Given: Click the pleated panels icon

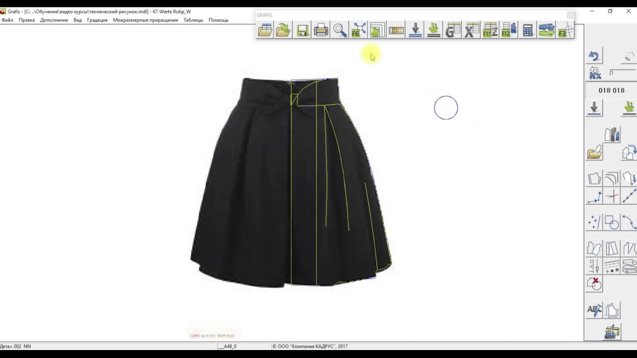Looking at the screenshot, I should pyautogui.click(x=612, y=249).
